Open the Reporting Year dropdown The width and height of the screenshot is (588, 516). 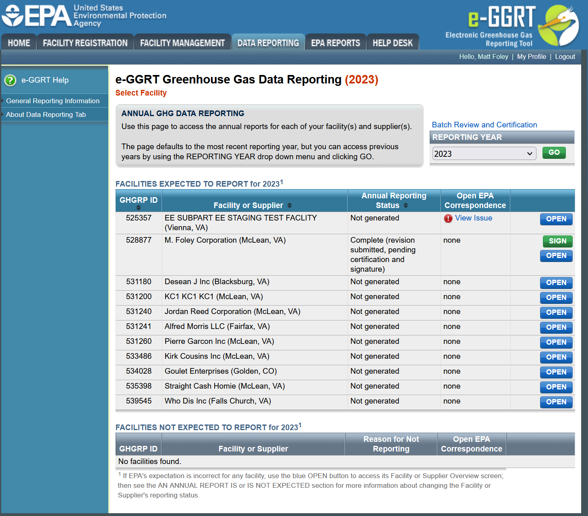tap(484, 154)
